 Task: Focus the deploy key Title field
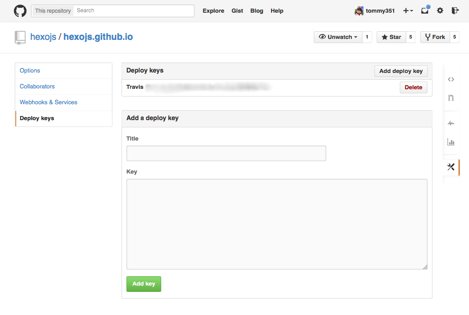(226, 153)
